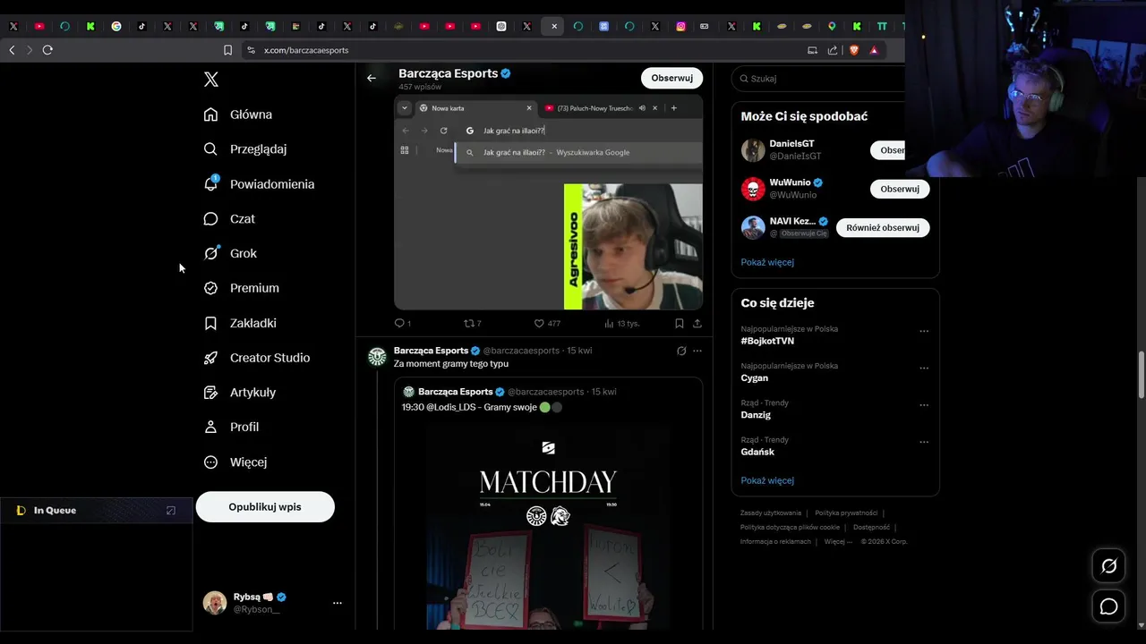Open Powiadomienia notifications
The height and width of the screenshot is (644, 1146).
point(260,184)
